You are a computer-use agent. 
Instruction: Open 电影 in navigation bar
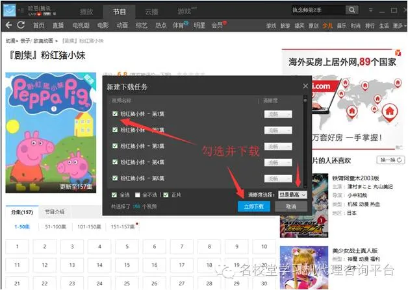103,25
